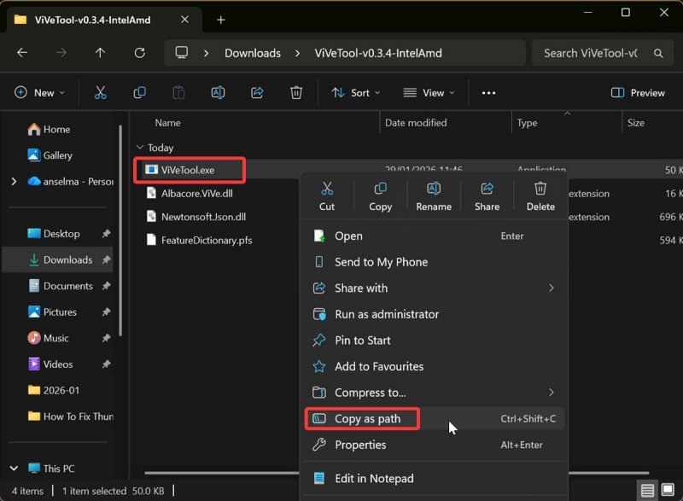Choose Run as administrator
Image resolution: width=683 pixels, height=501 pixels.
[386, 314]
